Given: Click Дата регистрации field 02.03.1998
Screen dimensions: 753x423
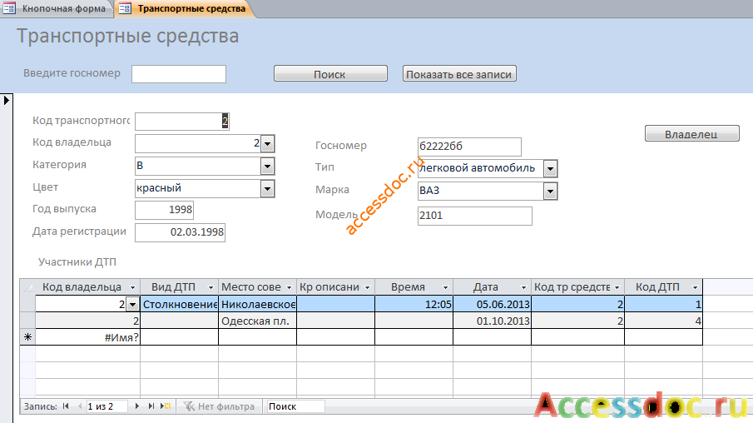Looking at the screenshot, I should click(x=180, y=232).
